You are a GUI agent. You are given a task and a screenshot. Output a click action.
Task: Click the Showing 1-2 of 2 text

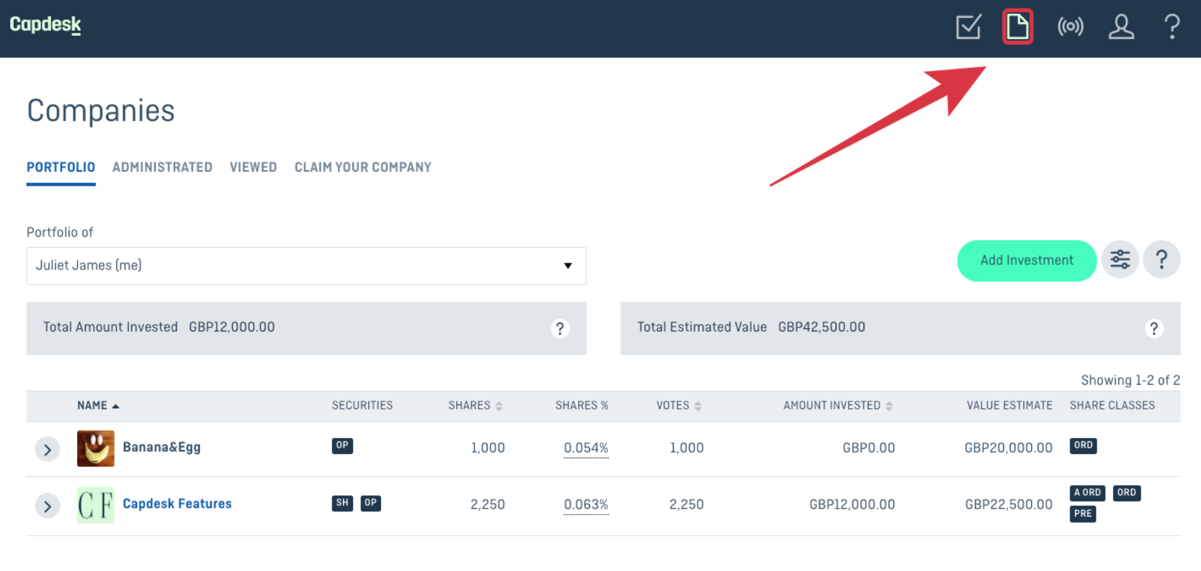point(1130,380)
